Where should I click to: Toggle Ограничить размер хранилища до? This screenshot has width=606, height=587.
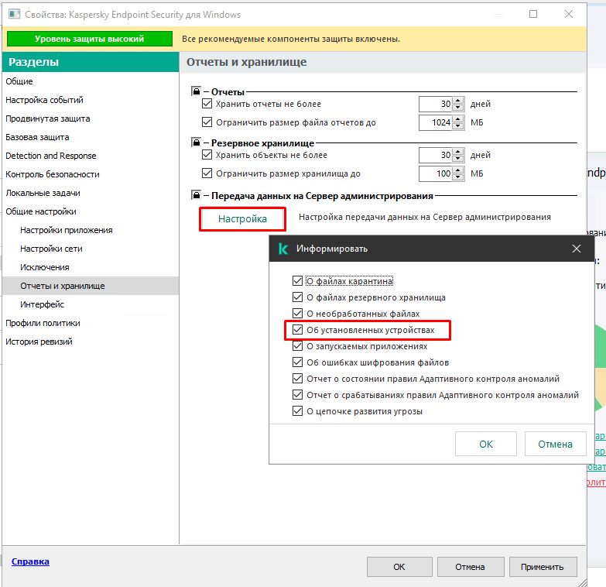207,173
